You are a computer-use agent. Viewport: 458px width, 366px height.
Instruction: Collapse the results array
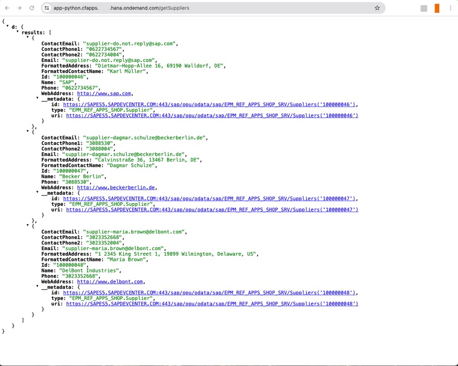16,32
